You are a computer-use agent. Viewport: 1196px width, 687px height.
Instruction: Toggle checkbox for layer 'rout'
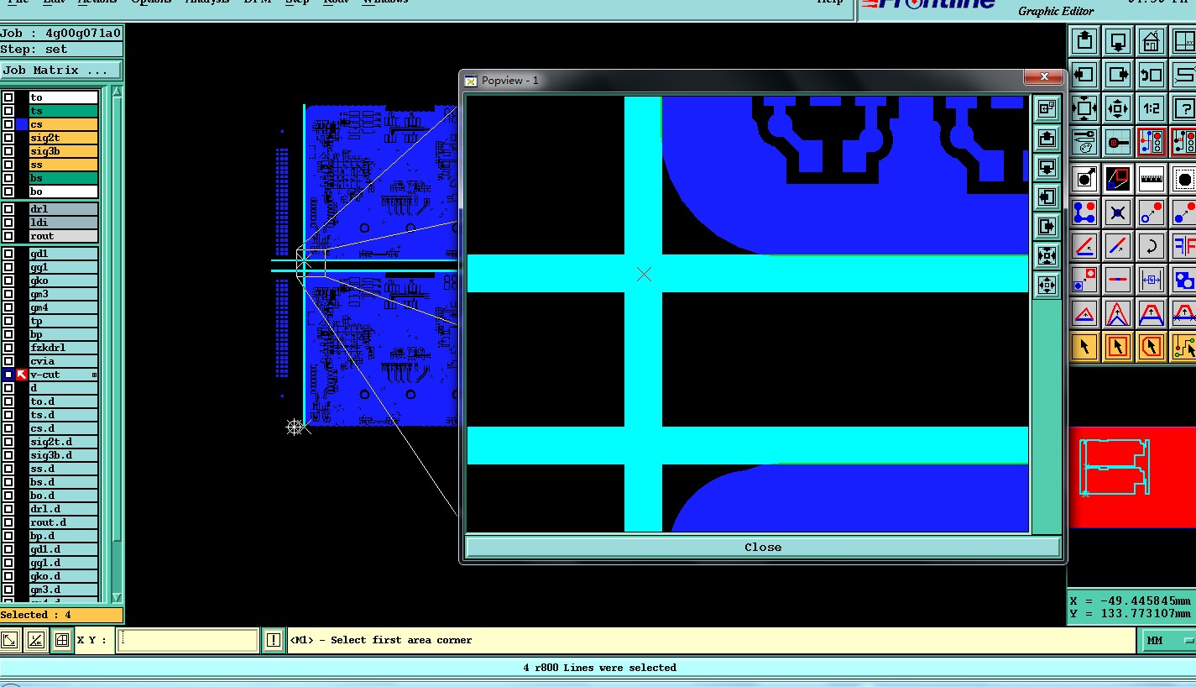click(x=8, y=236)
